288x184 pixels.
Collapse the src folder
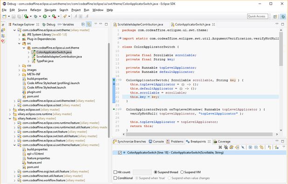click(x=19, y=43)
